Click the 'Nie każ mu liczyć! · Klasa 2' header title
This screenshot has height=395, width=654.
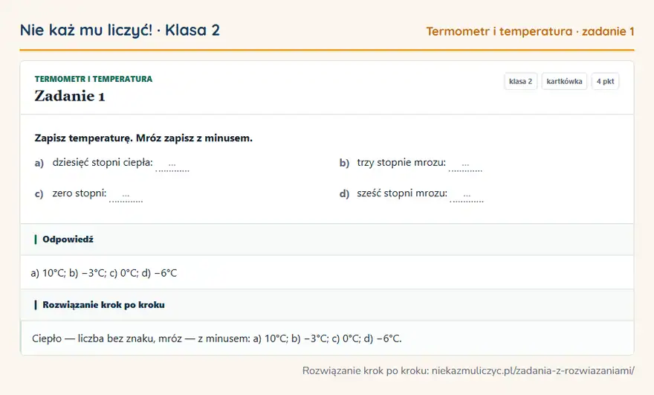[x=120, y=30]
